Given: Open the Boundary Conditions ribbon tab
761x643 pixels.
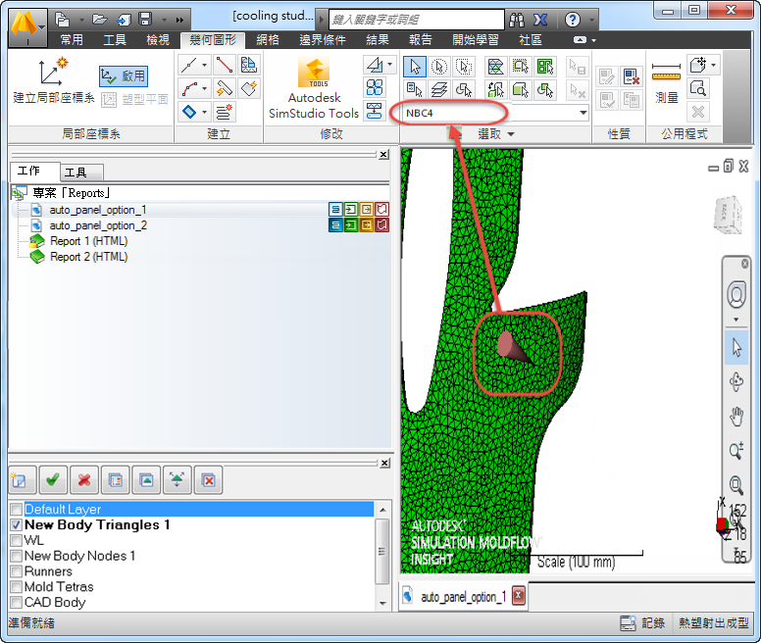Looking at the screenshot, I should click(x=323, y=40).
